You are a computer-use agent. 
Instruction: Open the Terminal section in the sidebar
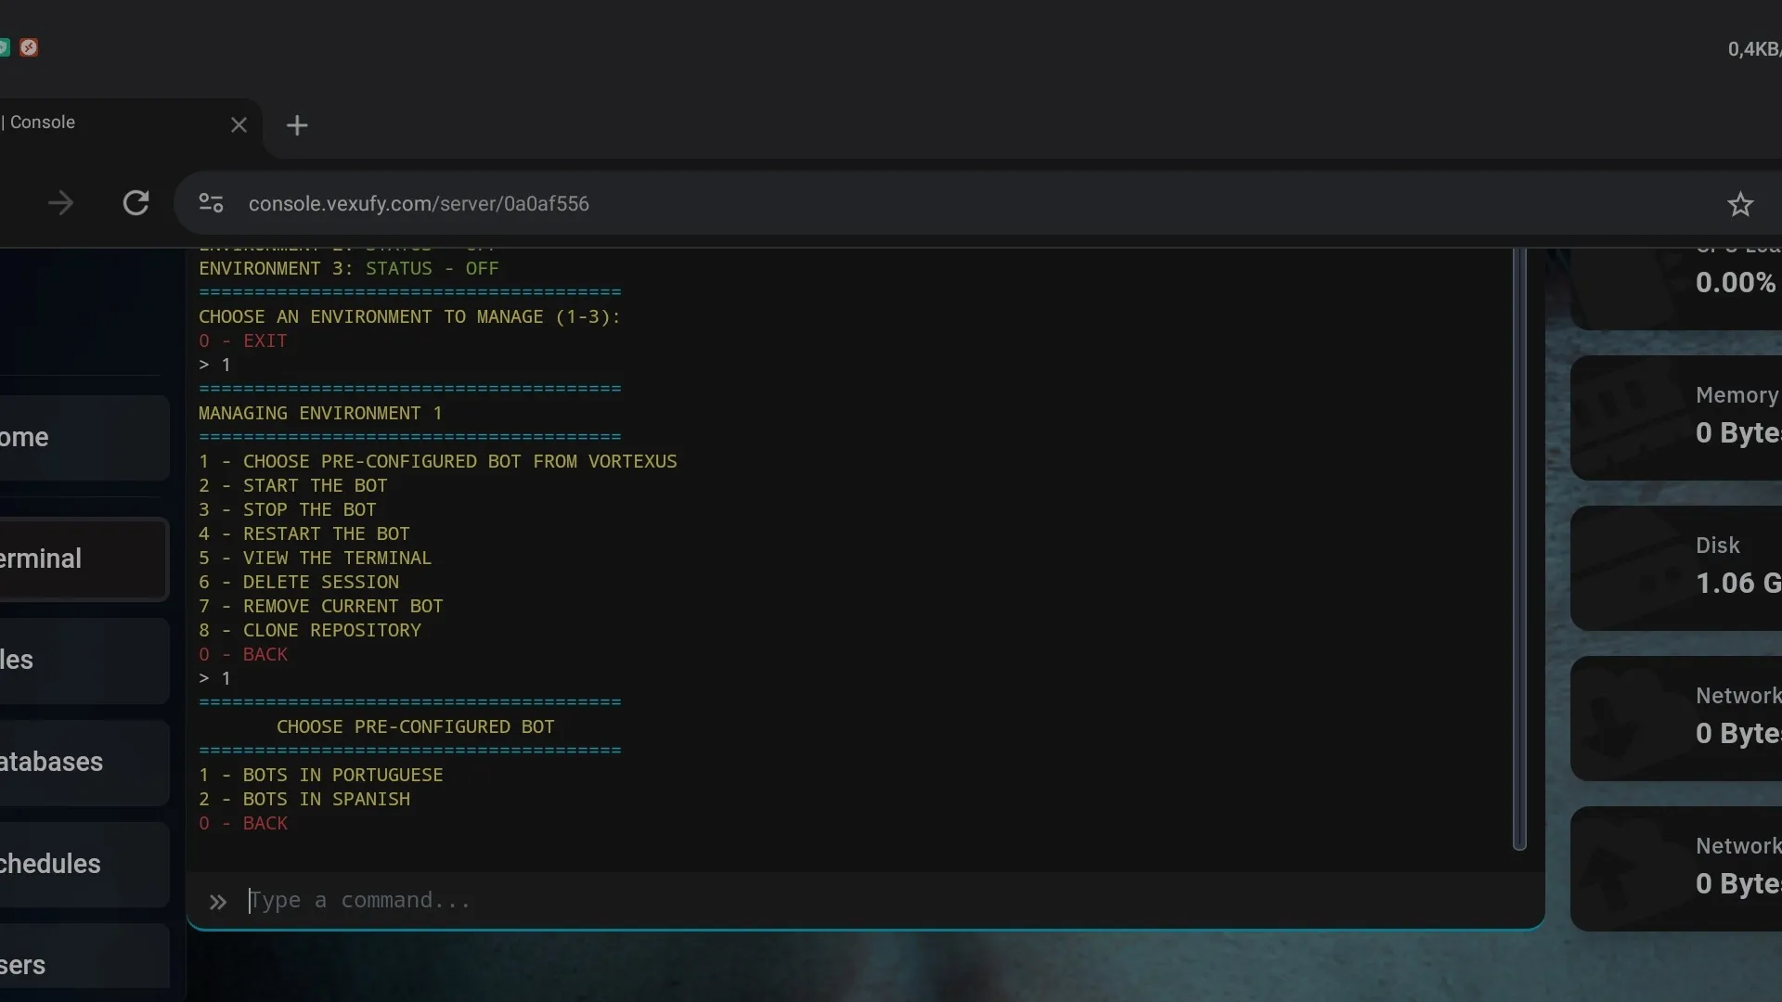point(56,559)
